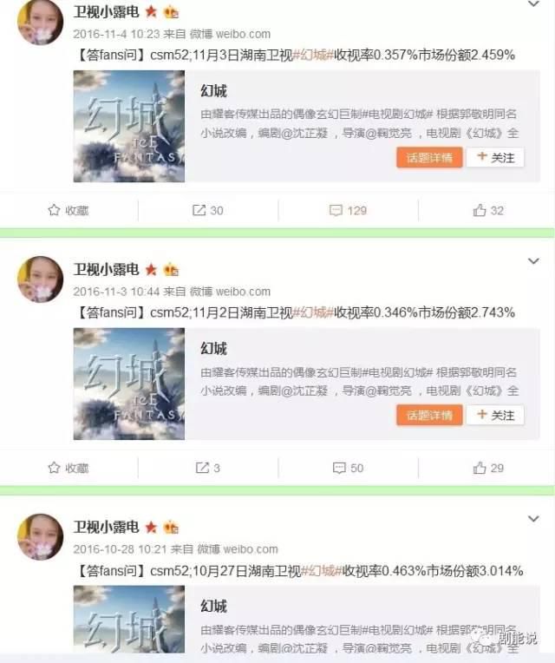Open comments on the post with 50 comments
The width and height of the screenshot is (555, 663).
pyautogui.click(x=348, y=468)
